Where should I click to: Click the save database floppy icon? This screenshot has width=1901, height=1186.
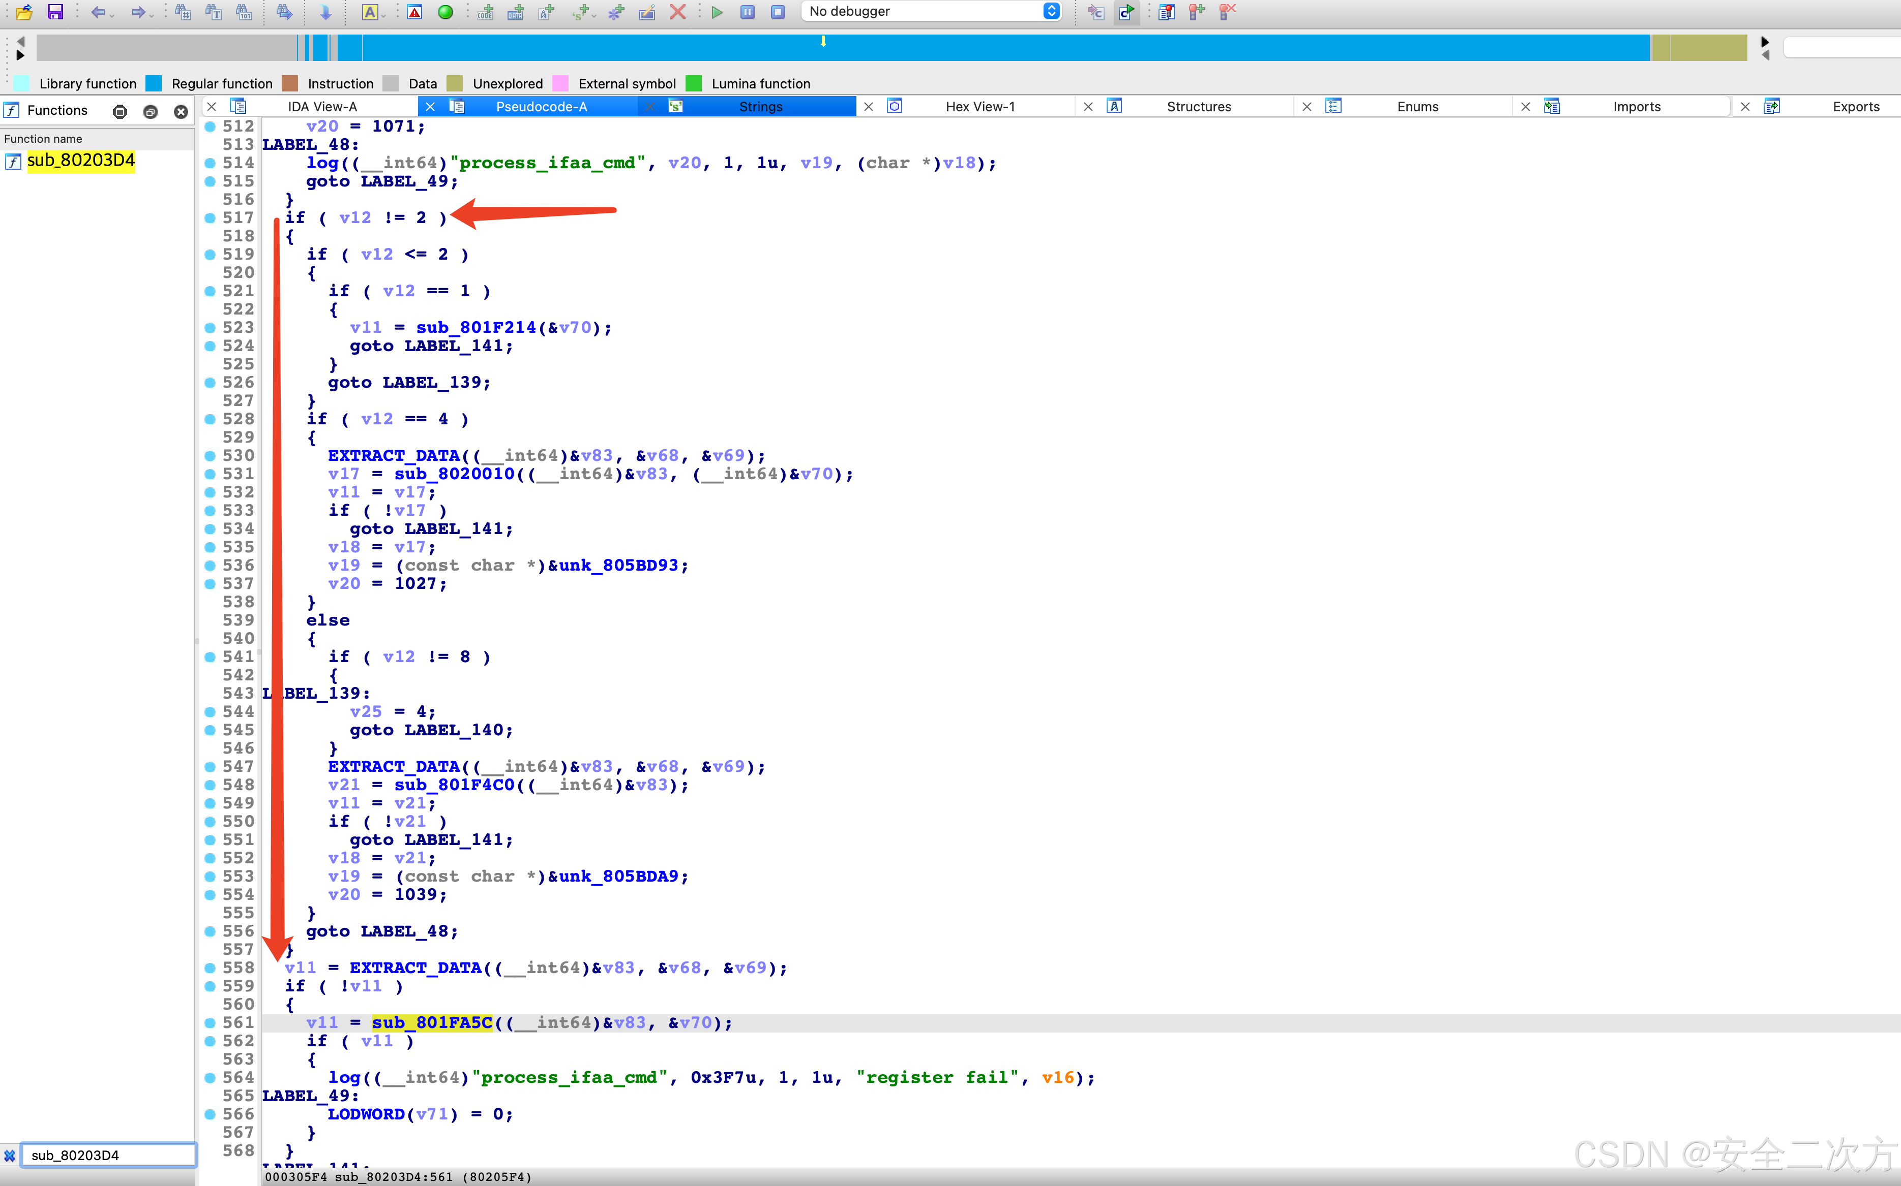click(55, 12)
